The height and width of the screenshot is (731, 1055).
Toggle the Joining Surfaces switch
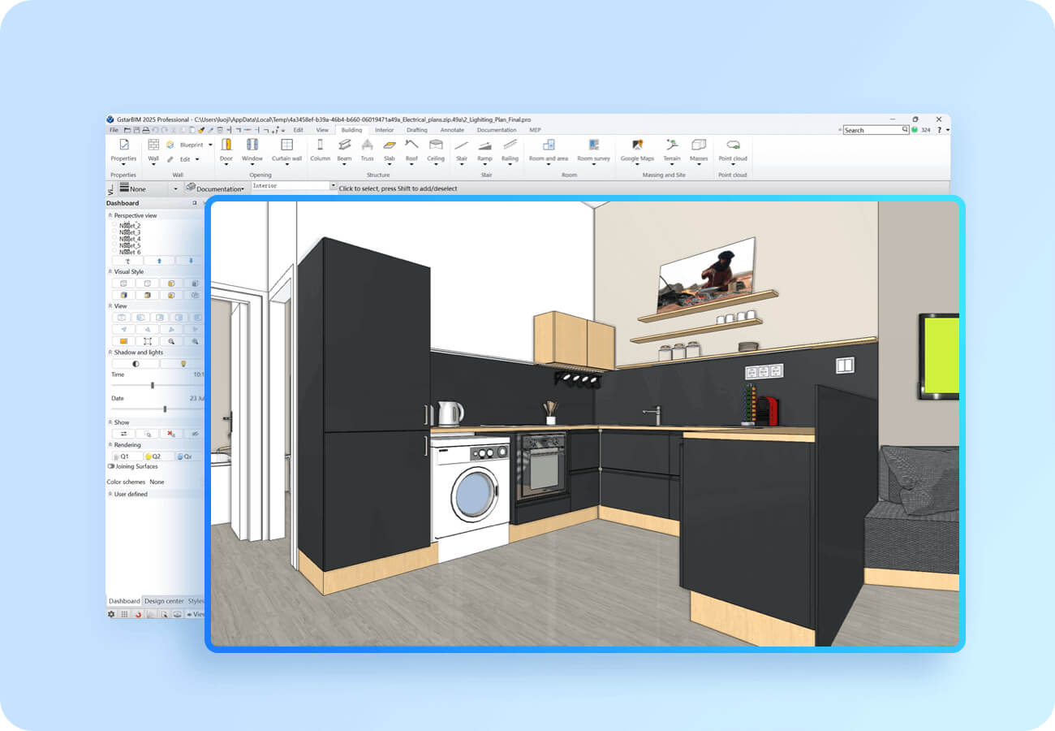(x=111, y=467)
